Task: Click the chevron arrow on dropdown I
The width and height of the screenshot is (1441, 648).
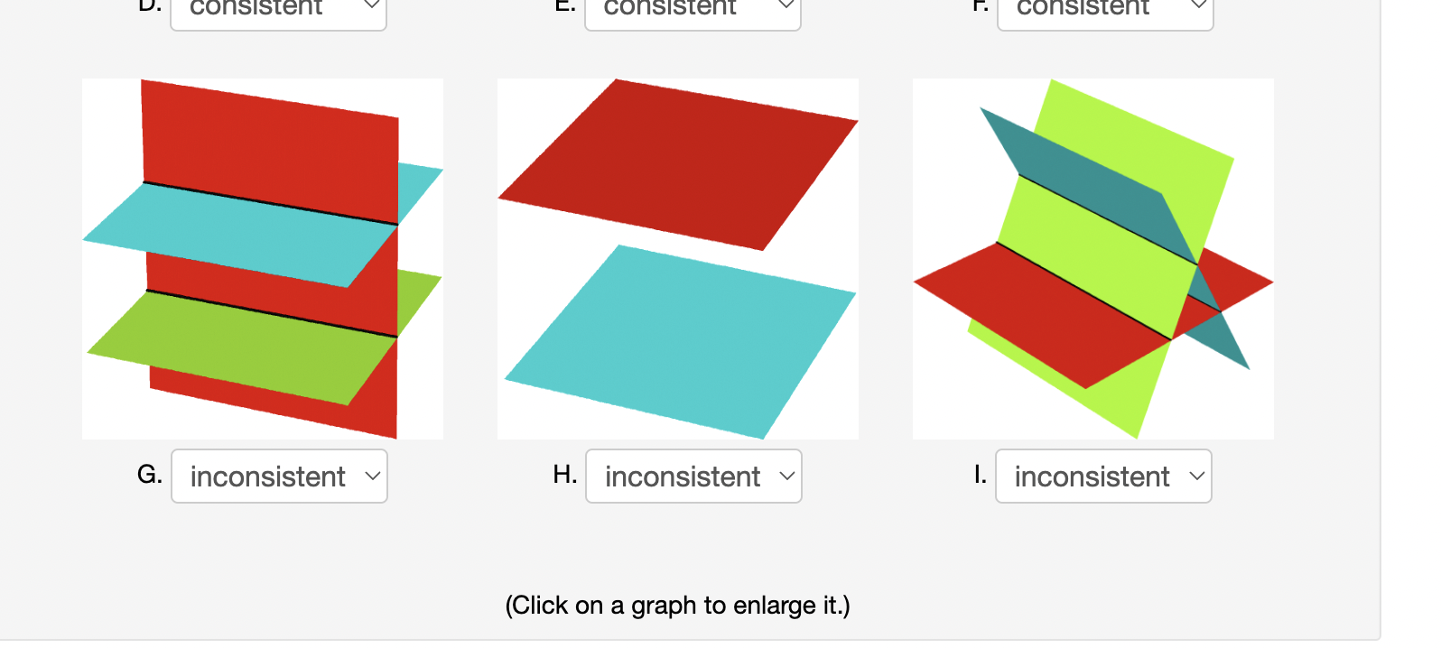Action: tap(1196, 476)
